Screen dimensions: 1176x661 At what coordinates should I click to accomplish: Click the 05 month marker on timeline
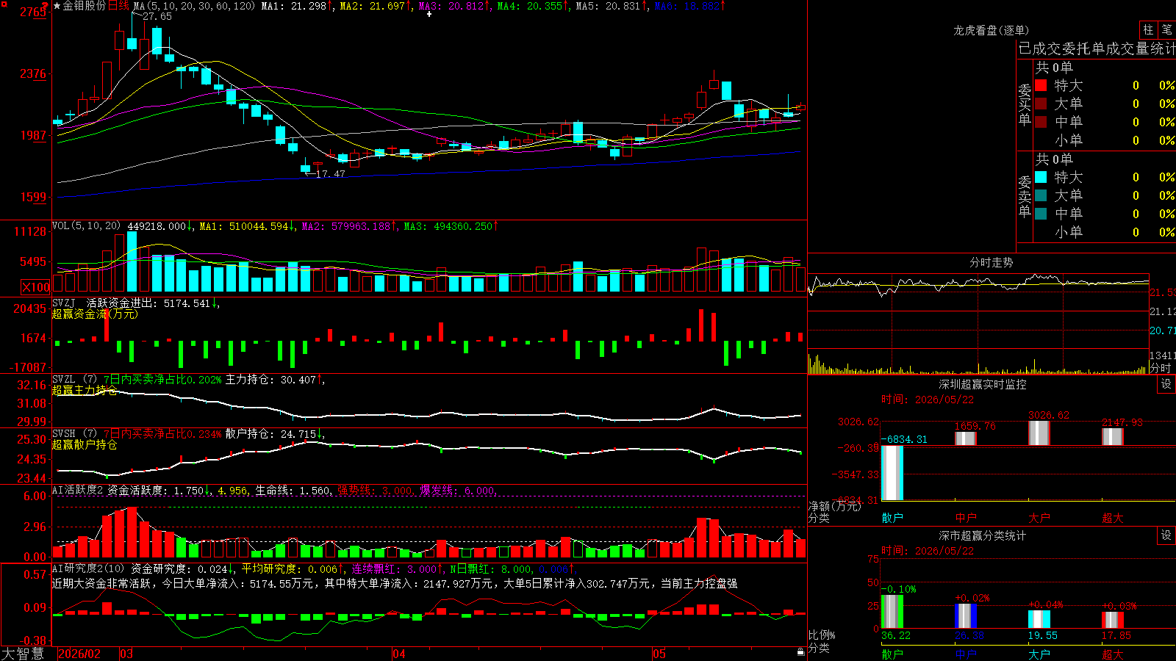coord(659,654)
